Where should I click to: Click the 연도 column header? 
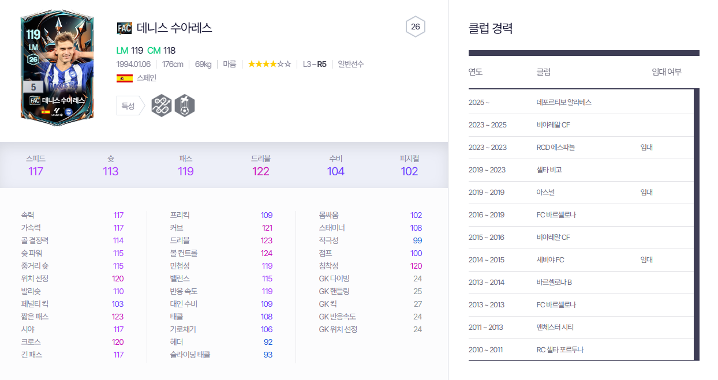click(476, 72)
